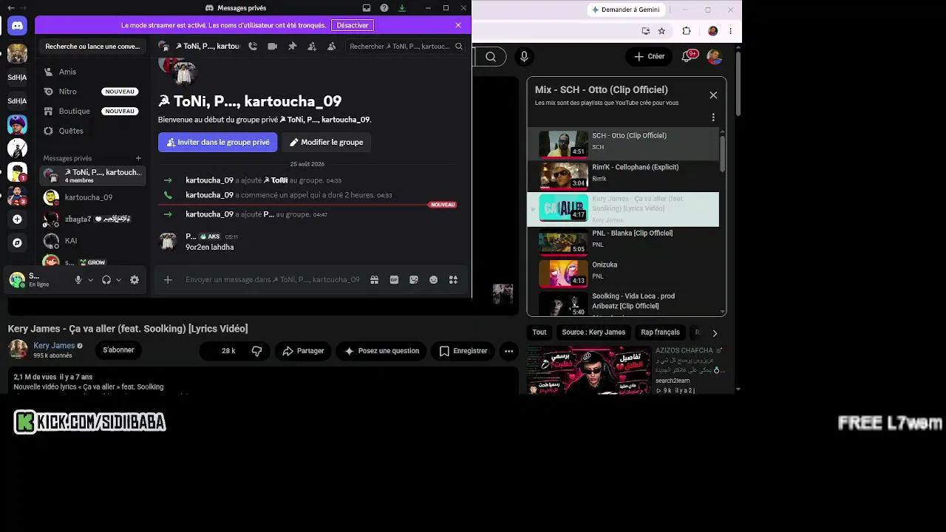This screenshot has width=946, height=532.
Task: Expand microphone input options arrow
Action: [91, 280]
